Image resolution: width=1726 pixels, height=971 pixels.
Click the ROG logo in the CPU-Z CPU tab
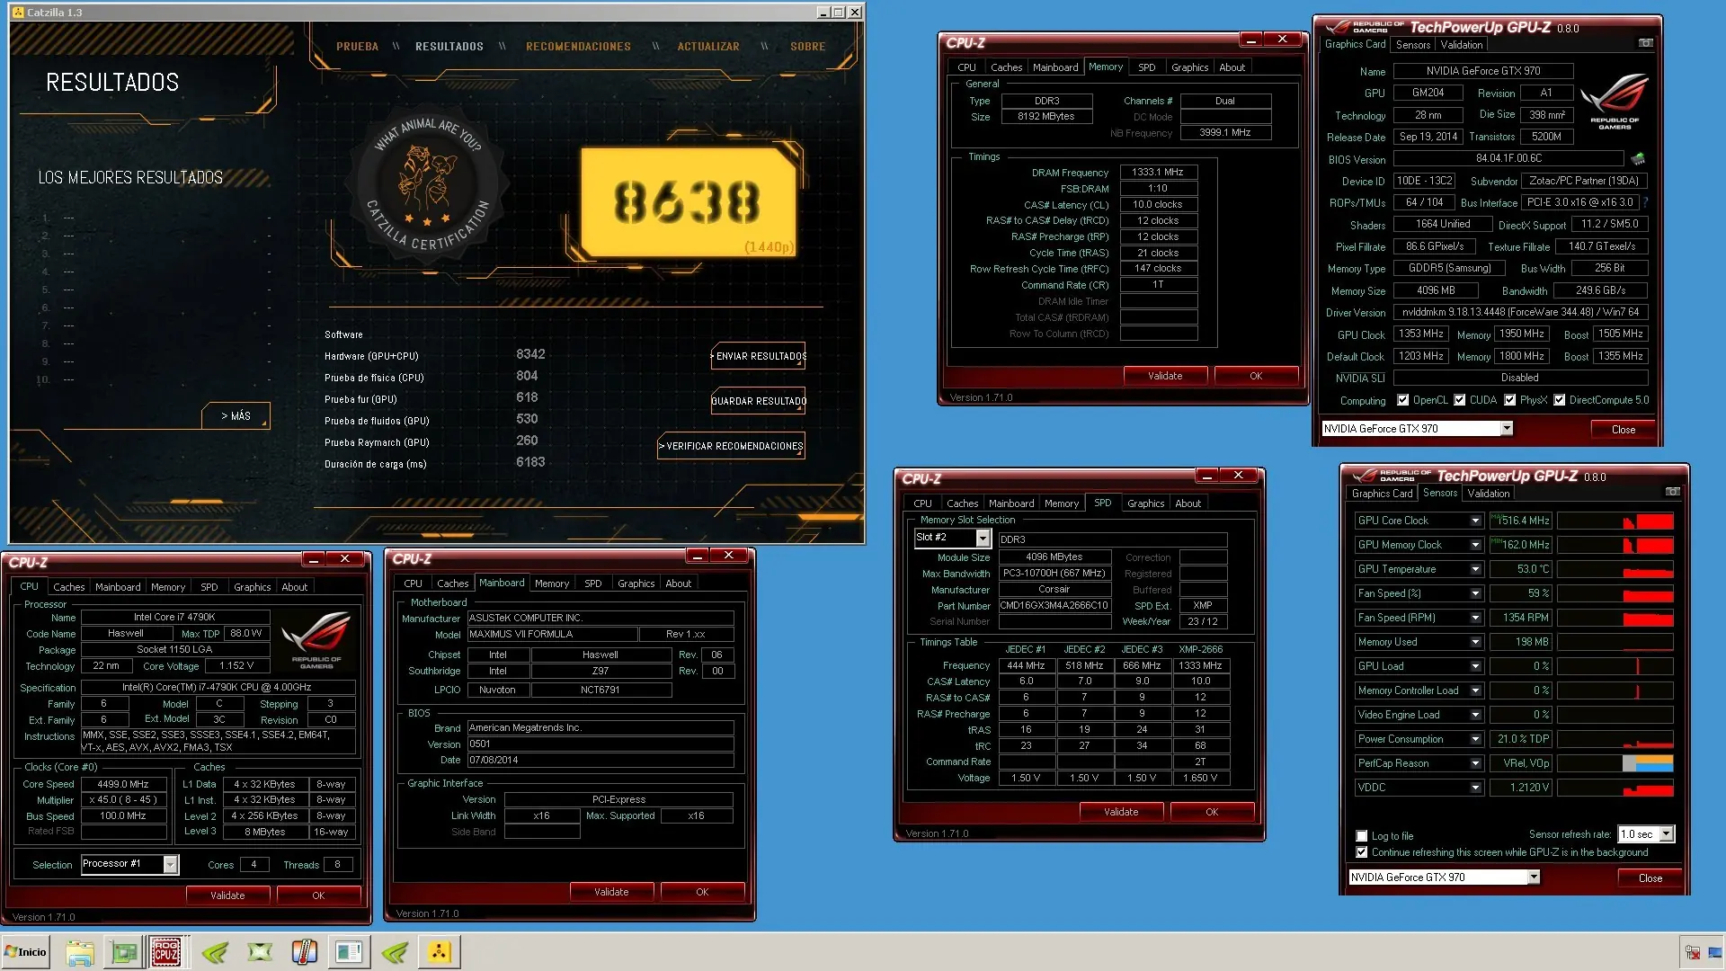(x=316, y=639)
